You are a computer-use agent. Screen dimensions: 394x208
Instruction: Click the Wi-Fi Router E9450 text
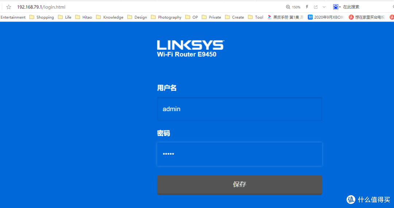pos(186,54)
